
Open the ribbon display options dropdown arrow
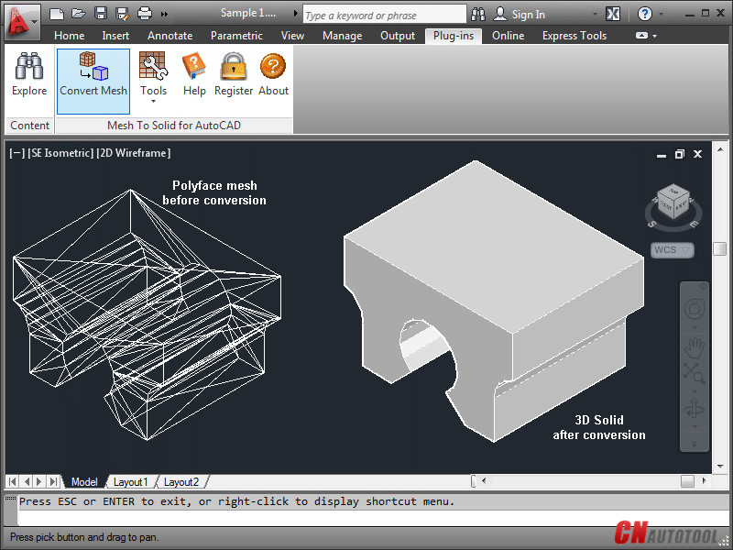[x=655, y=36]
